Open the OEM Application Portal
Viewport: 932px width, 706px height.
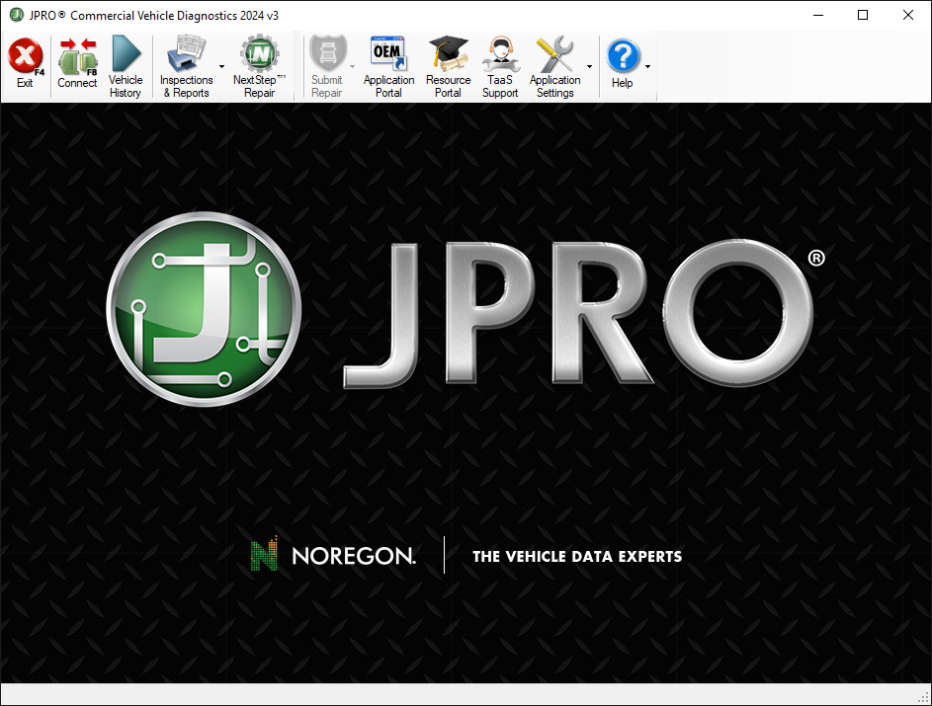(388, 66)
